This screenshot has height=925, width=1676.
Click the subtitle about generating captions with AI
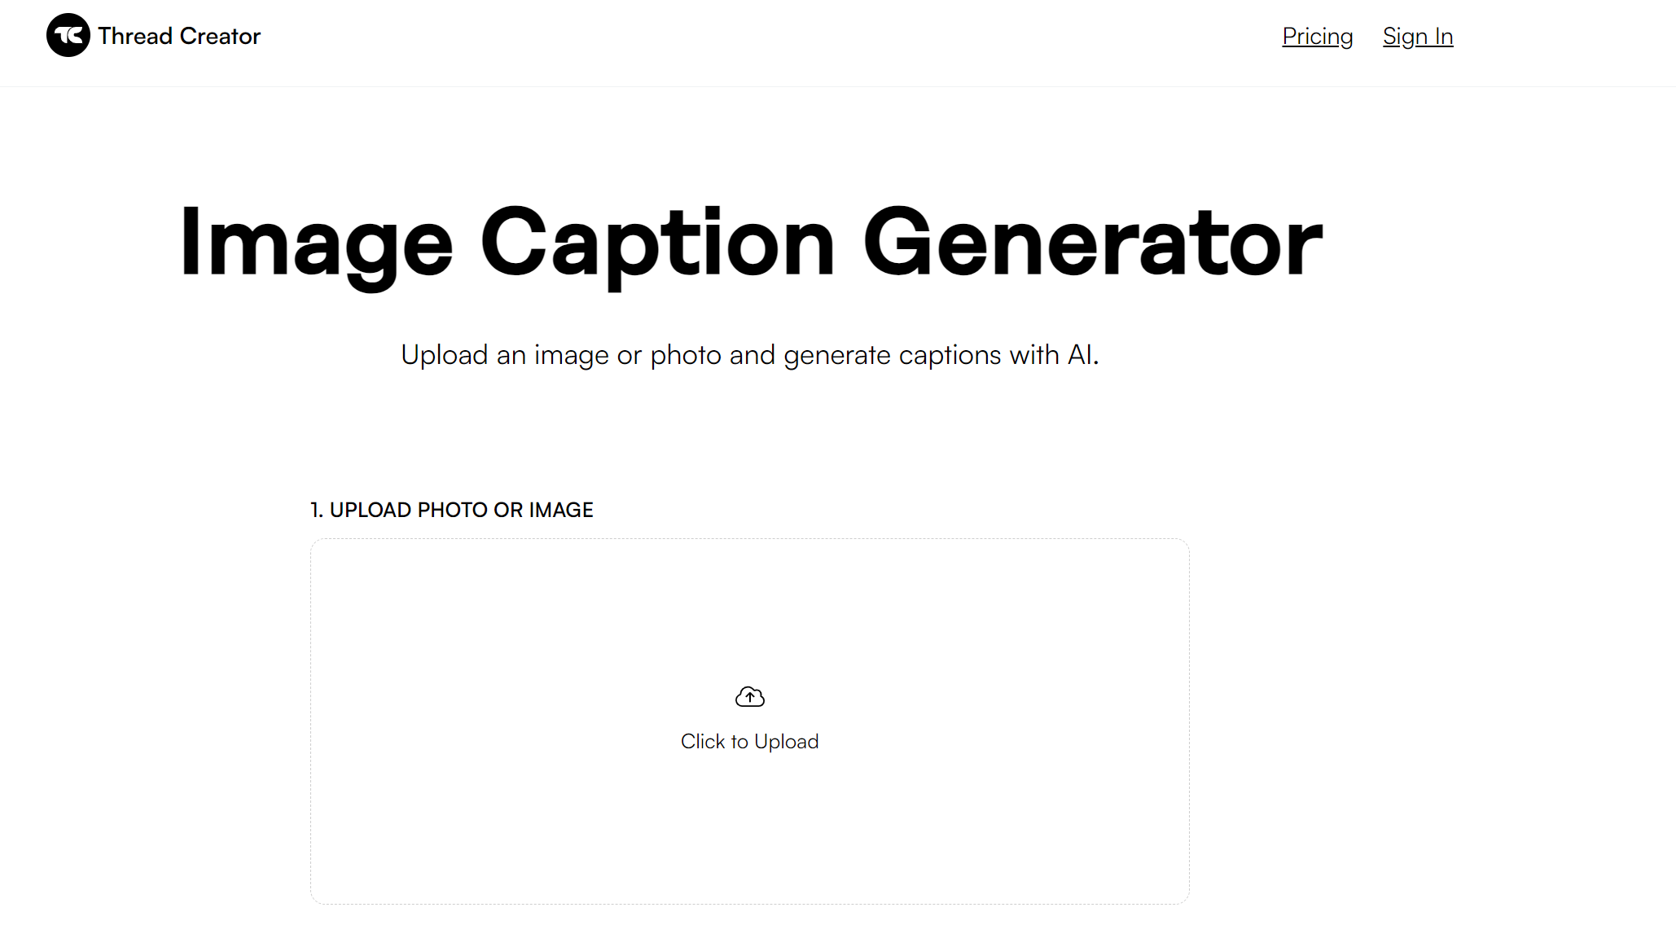pos(749,355)
